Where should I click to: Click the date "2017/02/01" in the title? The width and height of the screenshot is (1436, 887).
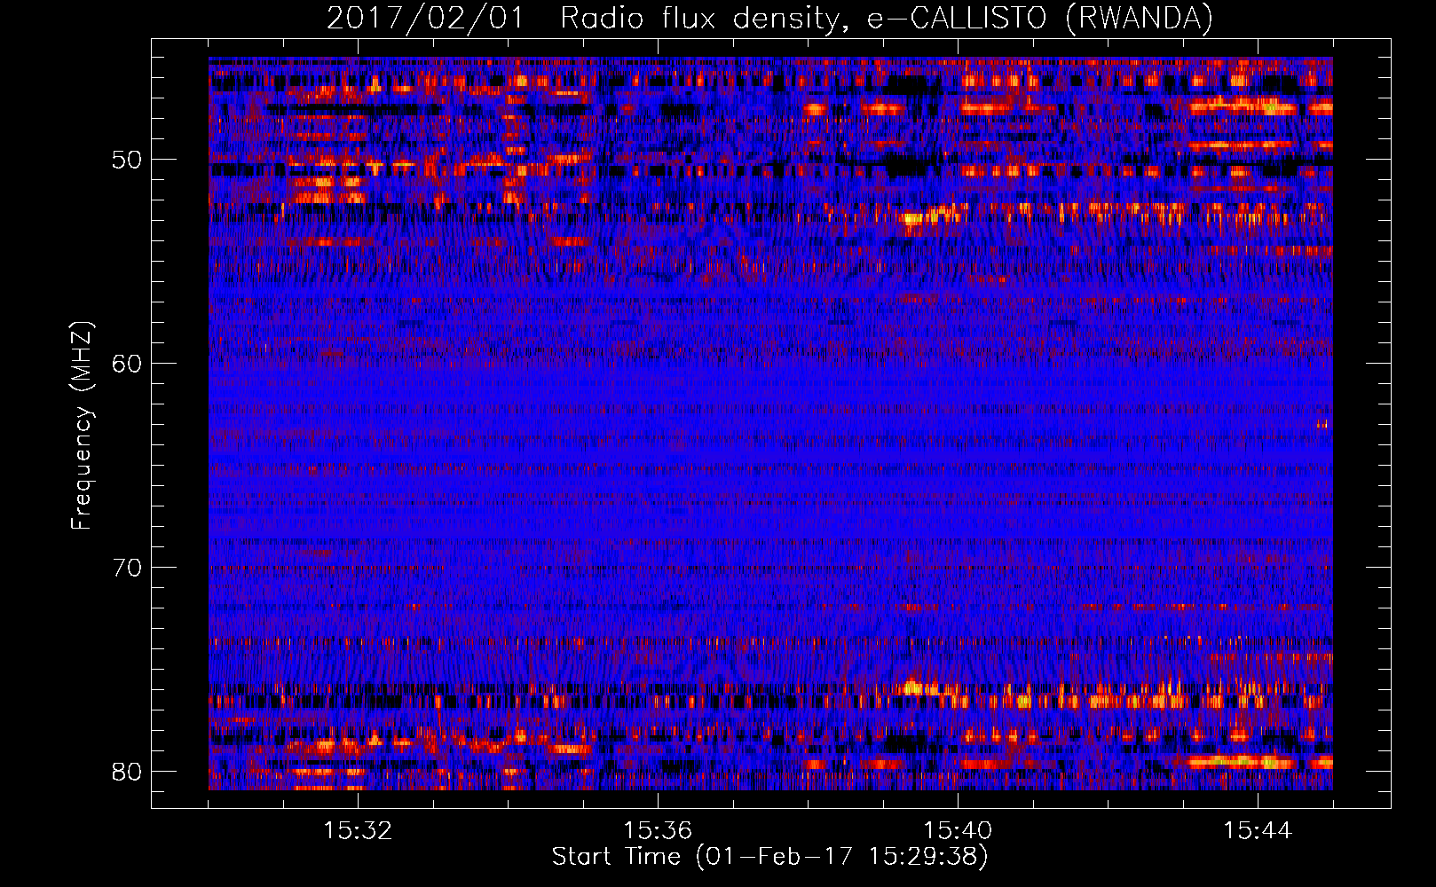426,19
